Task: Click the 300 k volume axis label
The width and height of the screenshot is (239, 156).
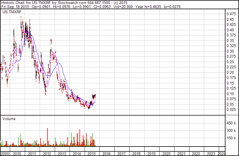Action: pos(231,131)
